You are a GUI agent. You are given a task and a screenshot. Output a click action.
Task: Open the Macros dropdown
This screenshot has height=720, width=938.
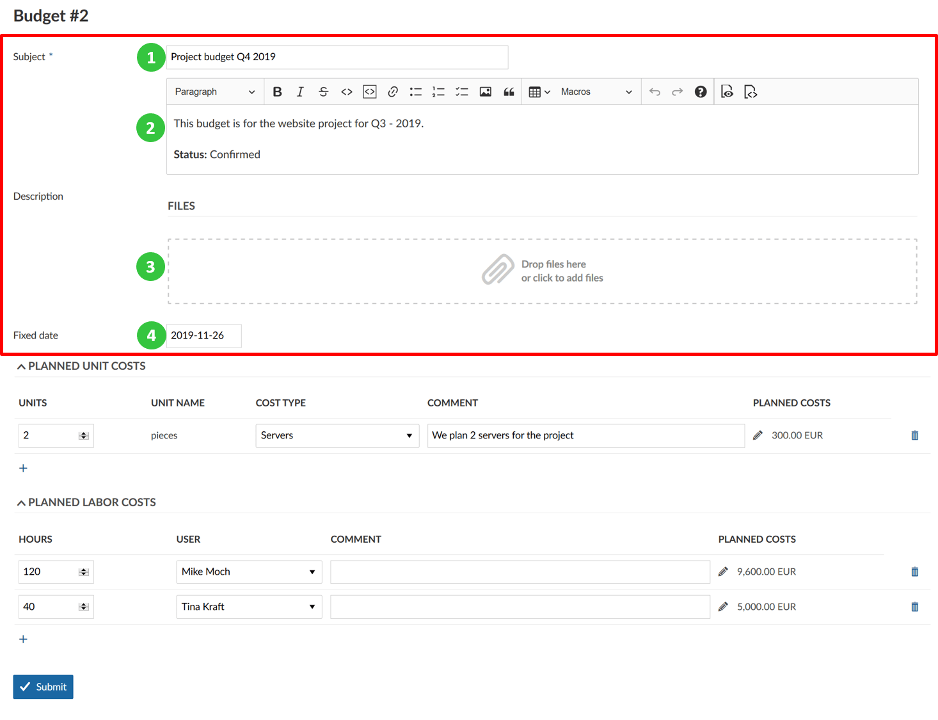point(596,92)
